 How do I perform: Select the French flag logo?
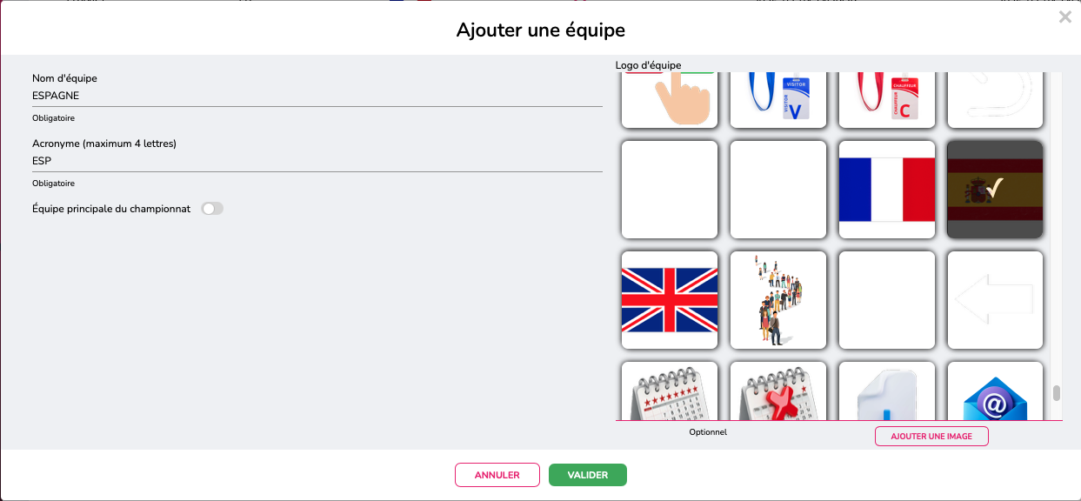(887, 190)
